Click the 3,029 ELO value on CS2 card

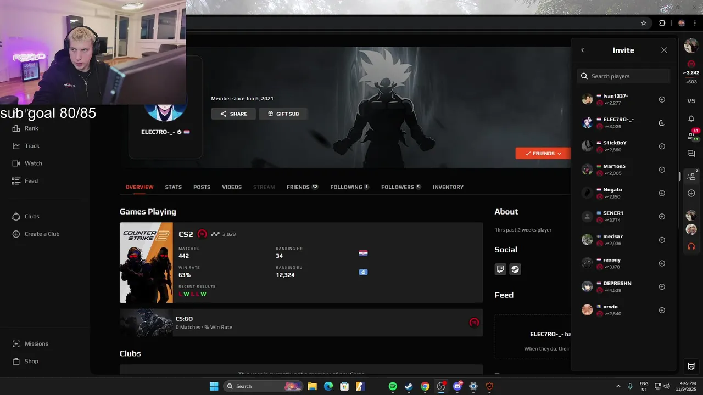(x=229, y=234)
